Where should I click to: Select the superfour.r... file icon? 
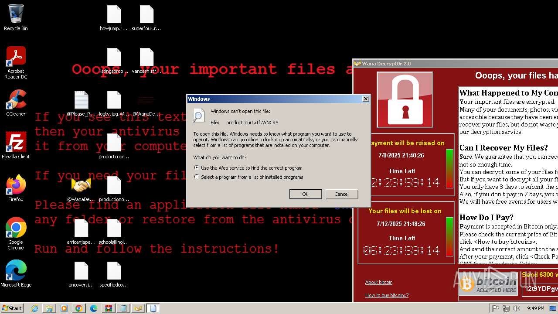point(146,18)
